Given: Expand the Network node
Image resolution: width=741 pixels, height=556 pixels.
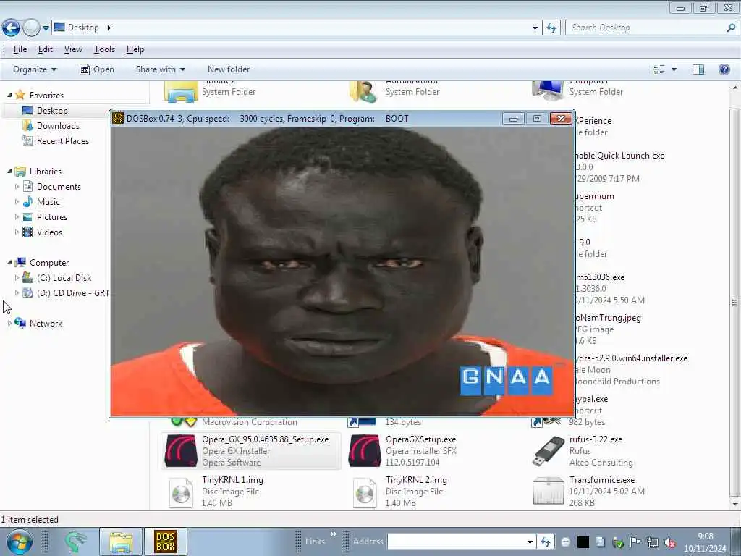Looking at the screenshot, I should [9, 324].
